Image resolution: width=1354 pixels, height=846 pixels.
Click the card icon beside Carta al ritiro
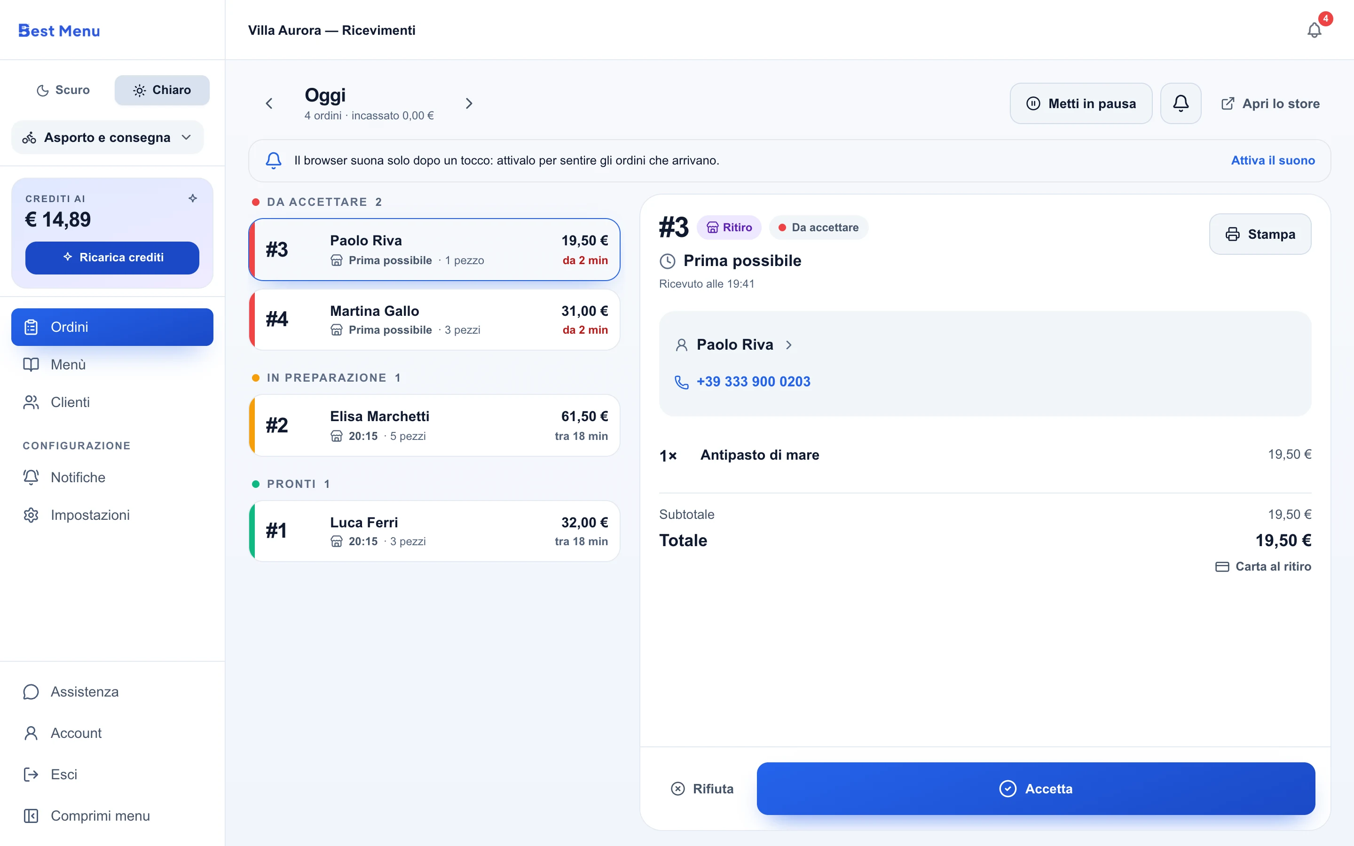[1222, 567]
